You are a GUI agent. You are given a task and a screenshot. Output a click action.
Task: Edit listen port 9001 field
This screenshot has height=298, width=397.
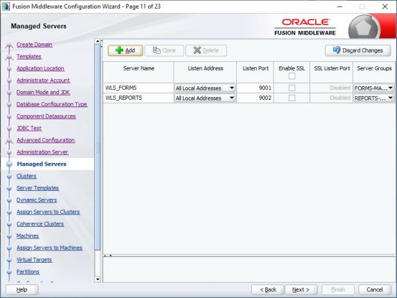tap(255, 88)
